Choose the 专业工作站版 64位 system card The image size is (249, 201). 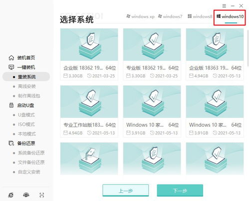pyautogui.click(x=89, y=111)
